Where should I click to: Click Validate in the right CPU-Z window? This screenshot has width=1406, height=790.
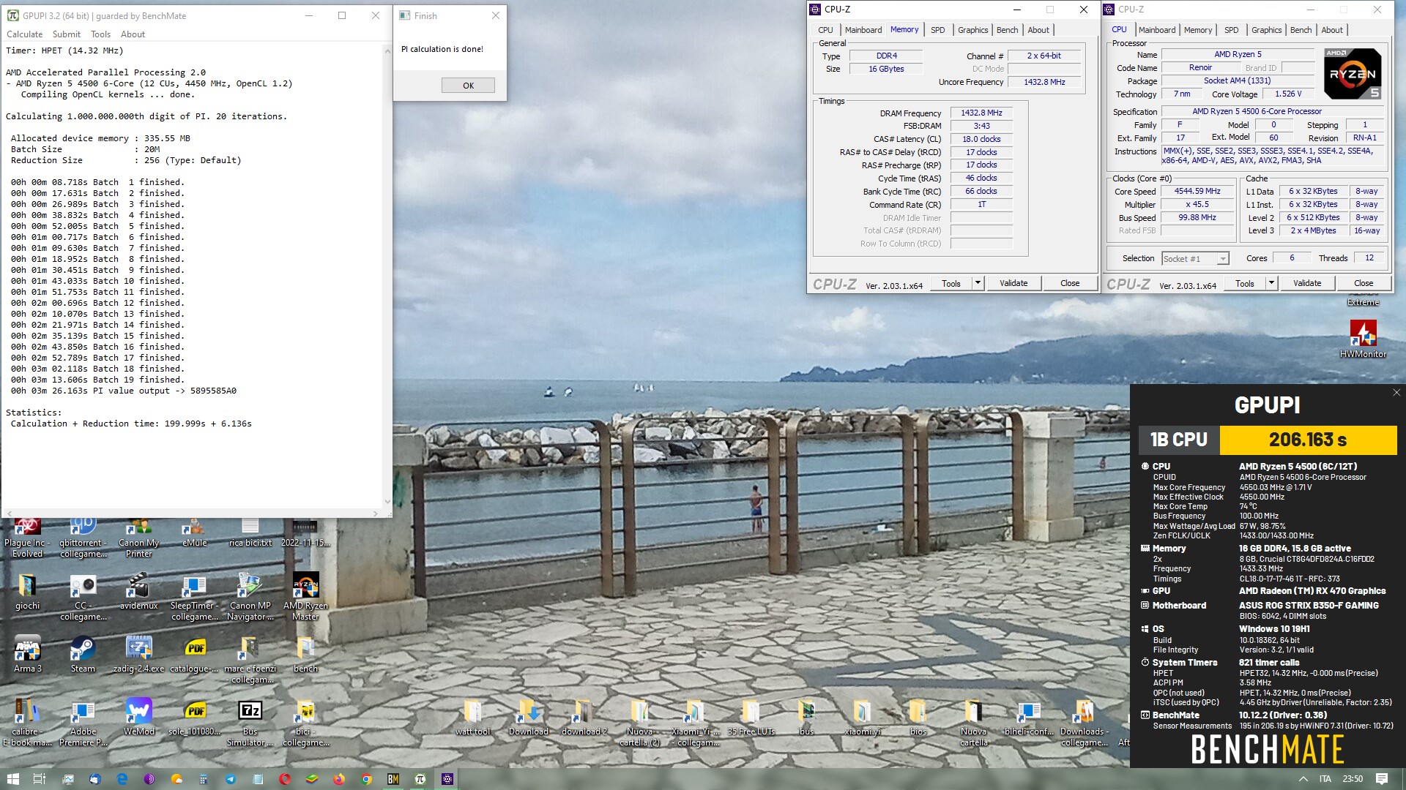(x=1307, y=283)
